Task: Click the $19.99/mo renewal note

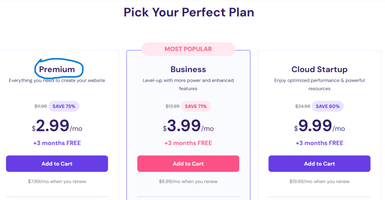Action: [319, 182]
